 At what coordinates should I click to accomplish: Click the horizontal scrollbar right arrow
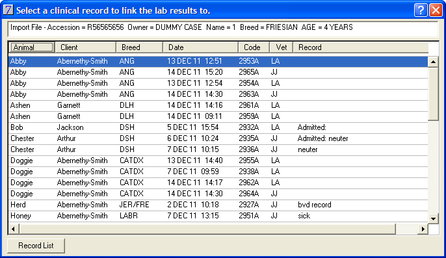tap(423, 229)
